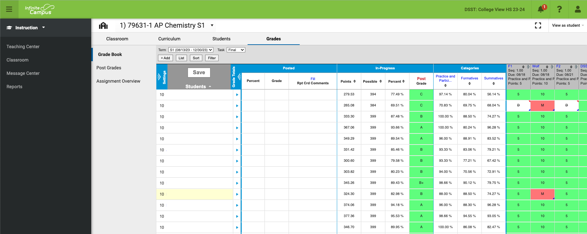Expand the Settings panel chevrons
The image size is (587, 234).
tap(159, 77)
